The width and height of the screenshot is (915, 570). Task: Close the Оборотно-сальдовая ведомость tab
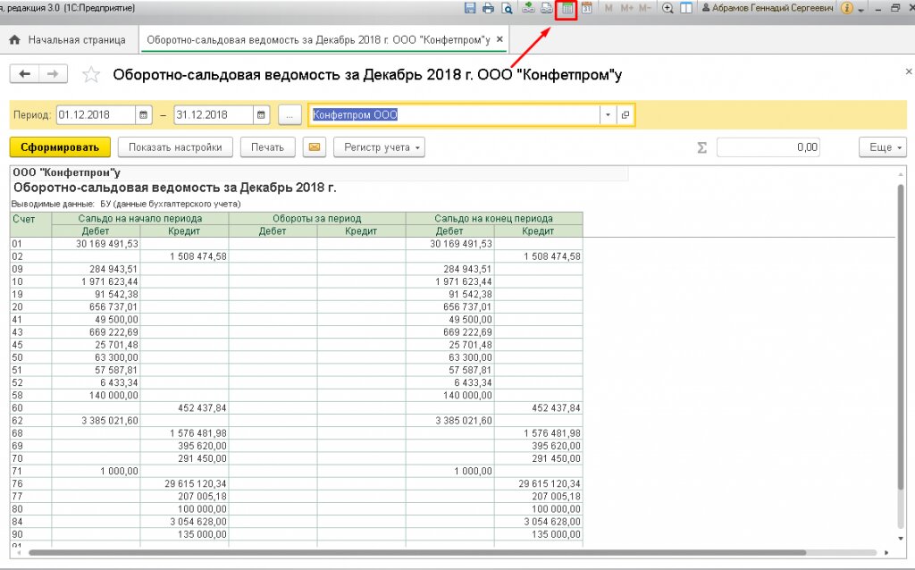coord(499,39)
